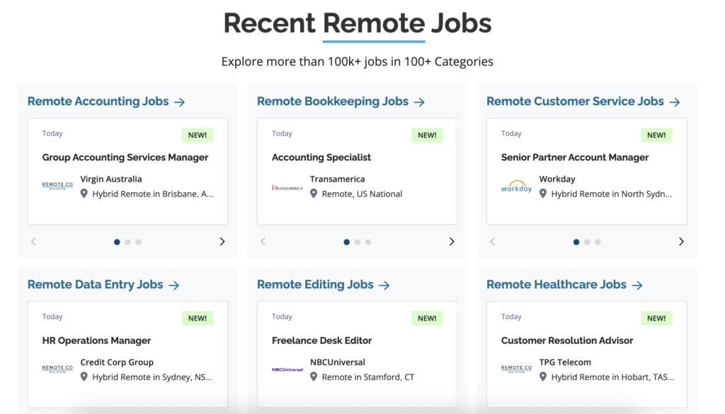Open the Remote Accounting Jobs link
The height and width of the screenshot is (414, 725).
tap(98, 101)
